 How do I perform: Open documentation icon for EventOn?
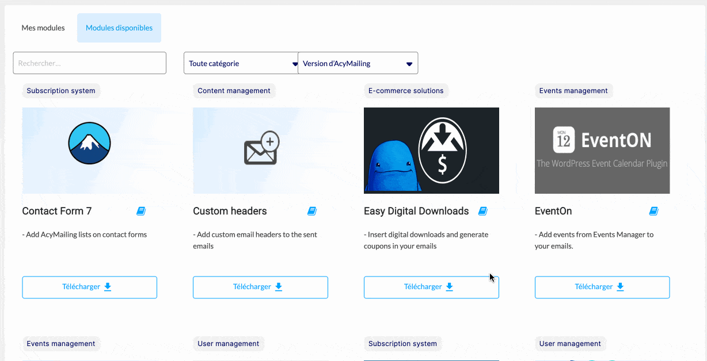pos(653,212)
